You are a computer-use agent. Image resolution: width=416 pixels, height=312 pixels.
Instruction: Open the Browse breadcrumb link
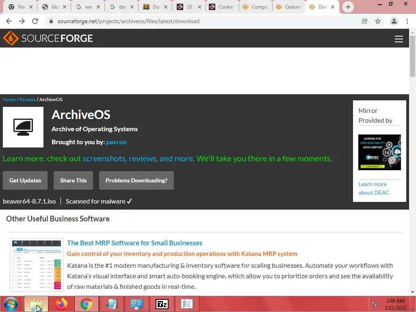click(x=27, y=100)
